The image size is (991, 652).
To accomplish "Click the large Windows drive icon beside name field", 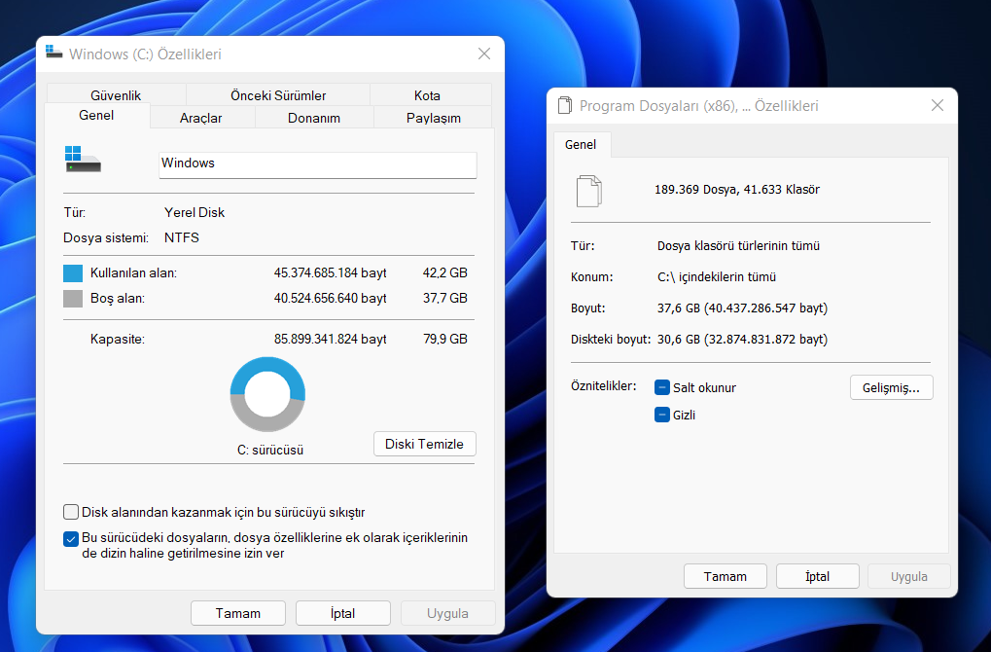I will [83, 159].
